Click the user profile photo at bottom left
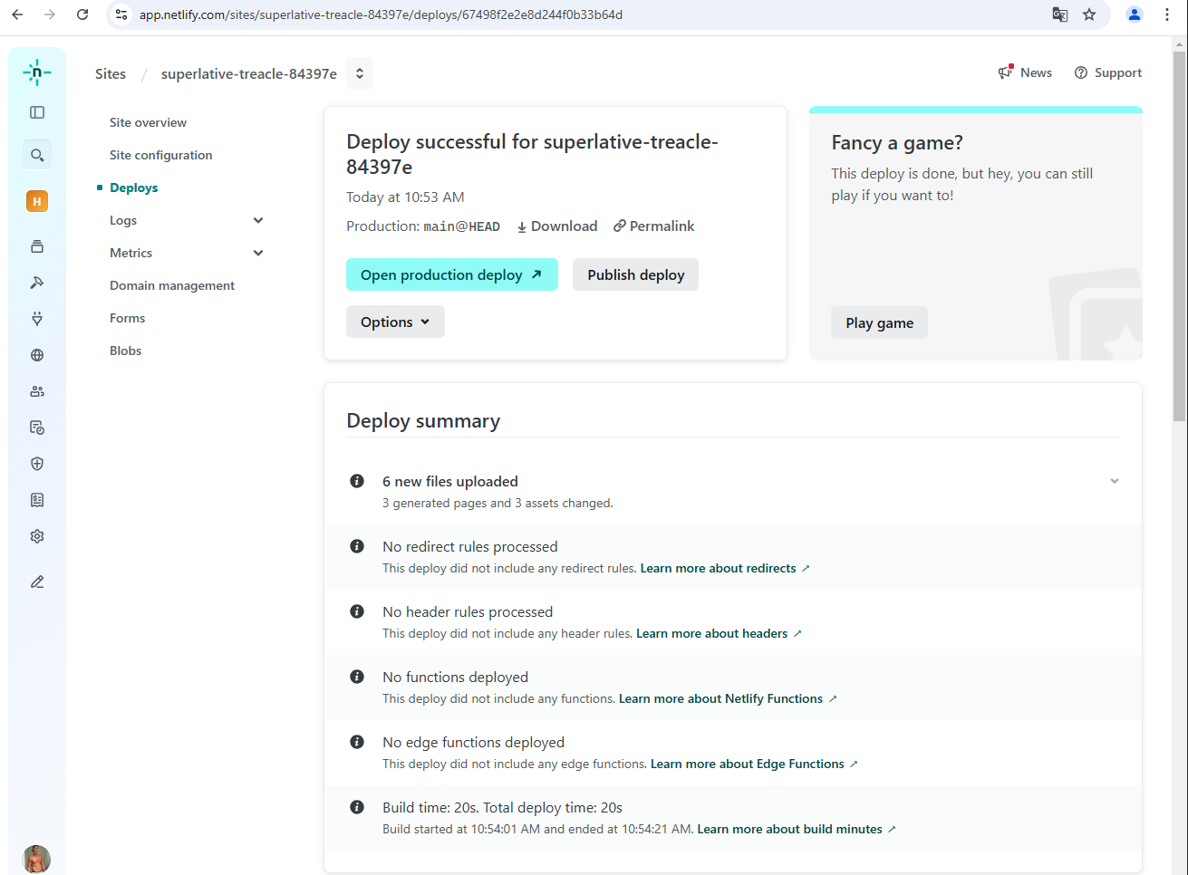Image resolution: width=1188 pixels, height=875 pixels. [x=36, y=858]
